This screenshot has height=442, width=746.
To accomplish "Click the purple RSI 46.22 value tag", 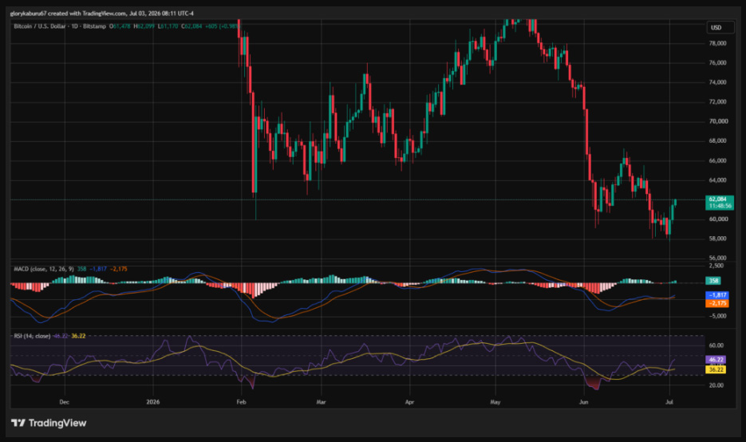I will pos(716,360).
